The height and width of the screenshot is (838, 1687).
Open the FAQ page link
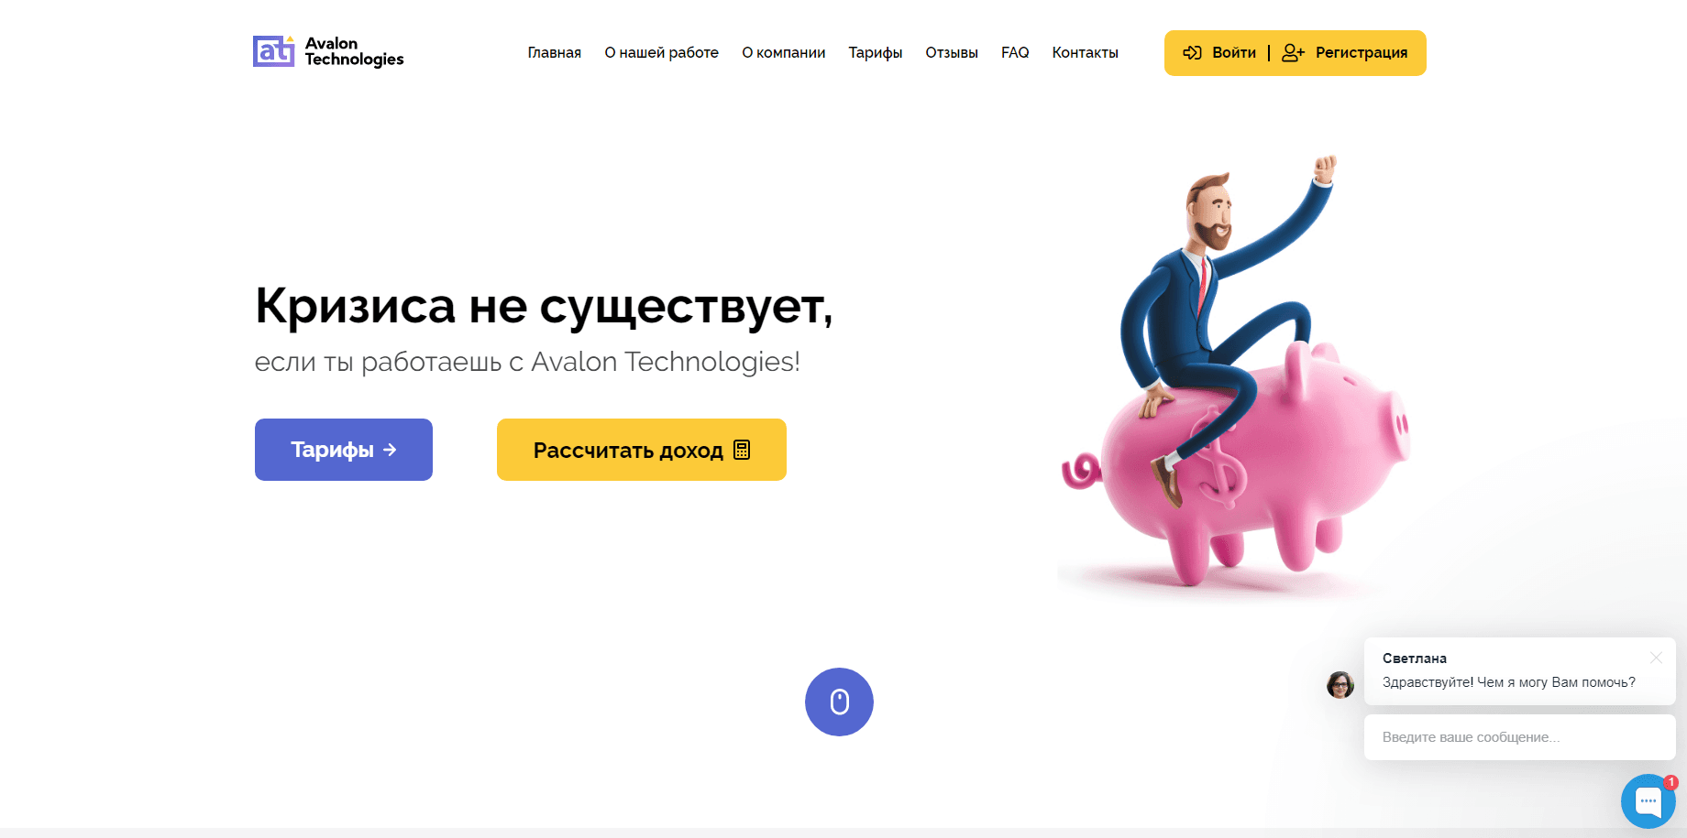[1015, 53]
